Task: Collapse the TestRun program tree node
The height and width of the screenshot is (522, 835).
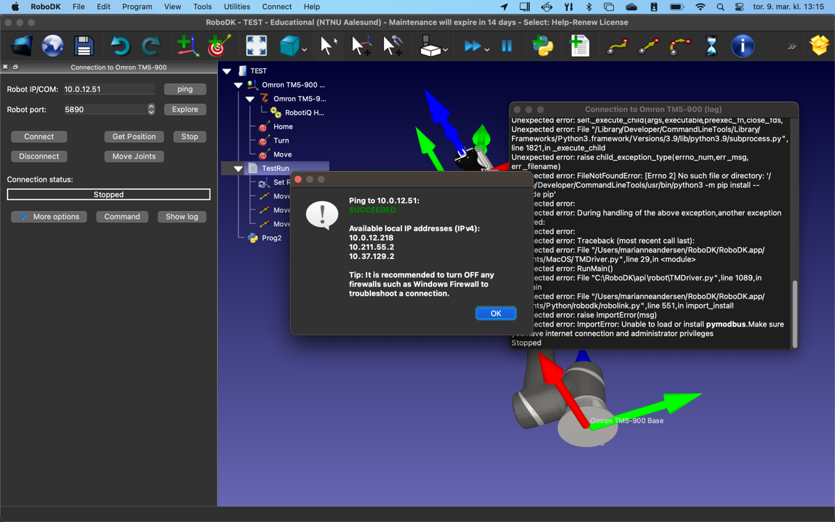Action: (238, 168)
